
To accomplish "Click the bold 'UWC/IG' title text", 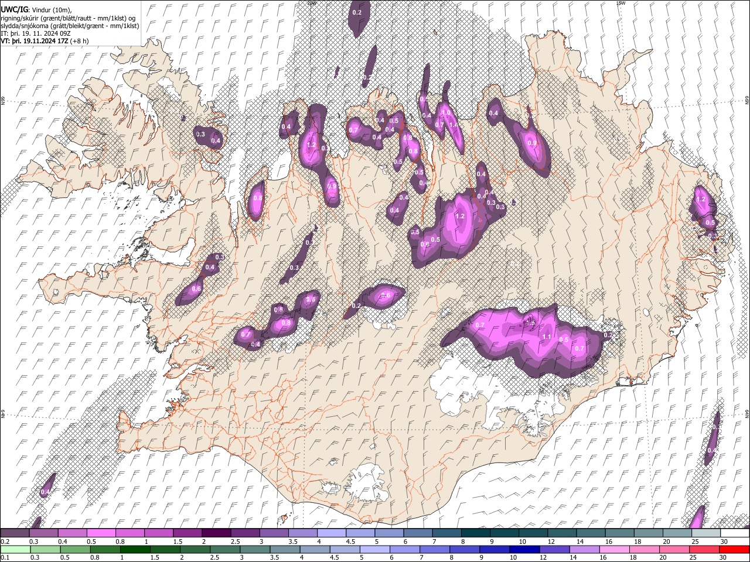I will 14,10.
